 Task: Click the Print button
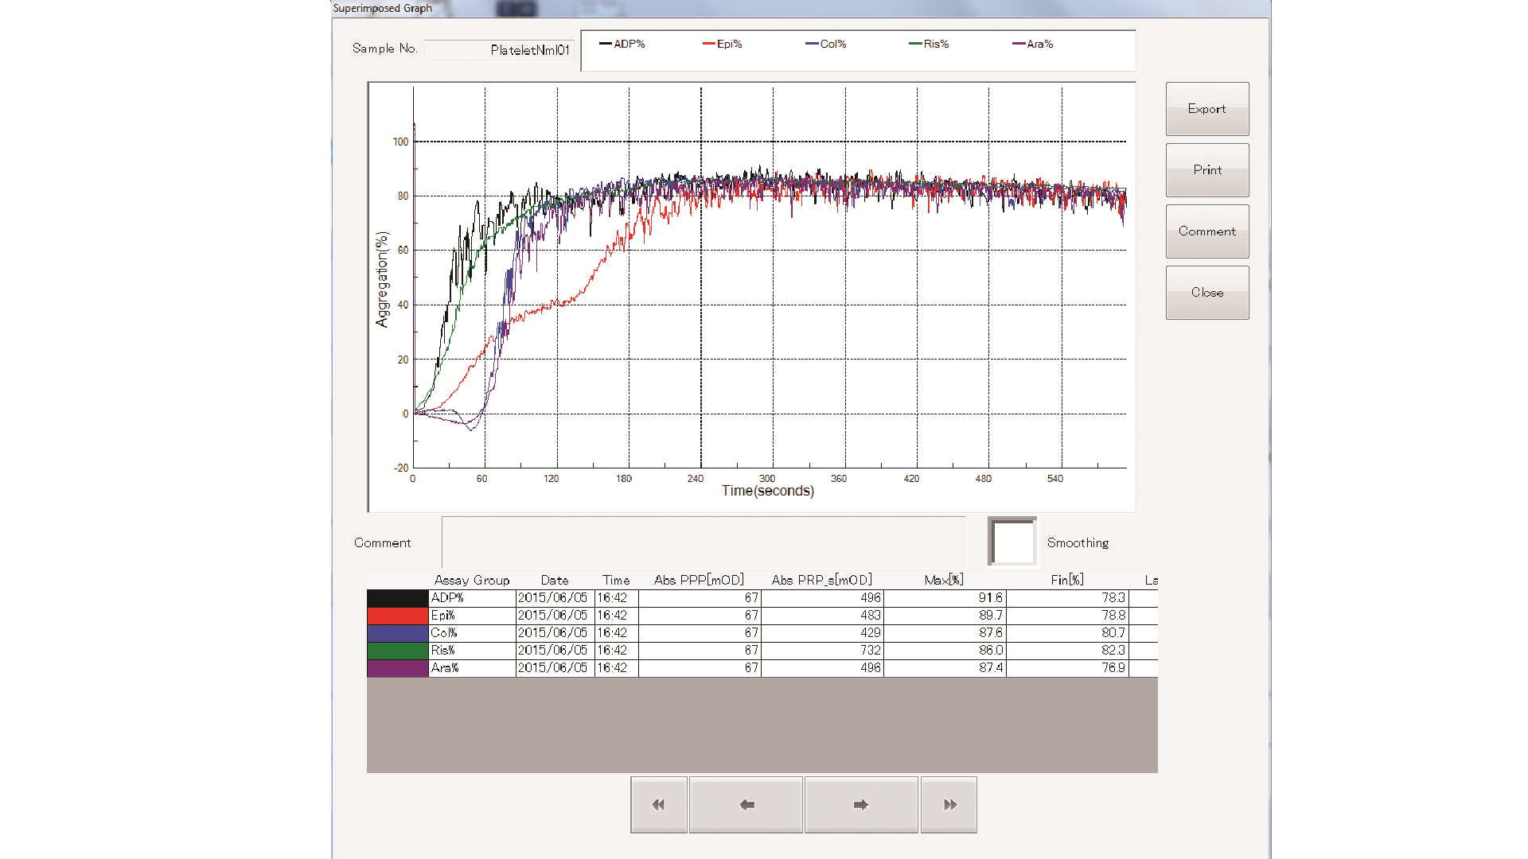(1207, 170)
